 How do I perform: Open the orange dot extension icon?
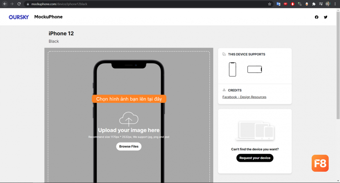(307, 4)
